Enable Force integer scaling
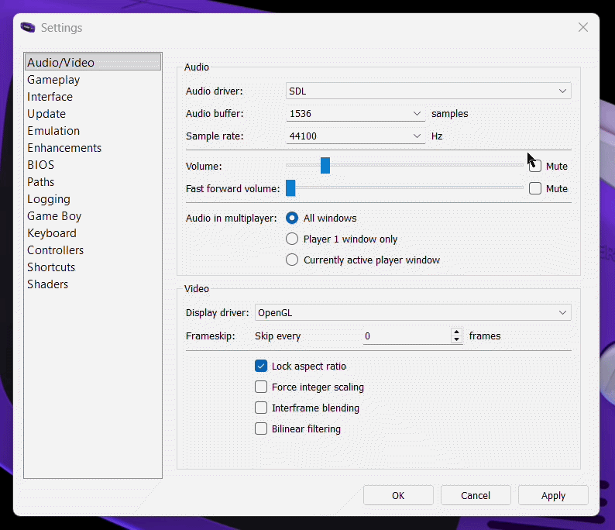 261,387
